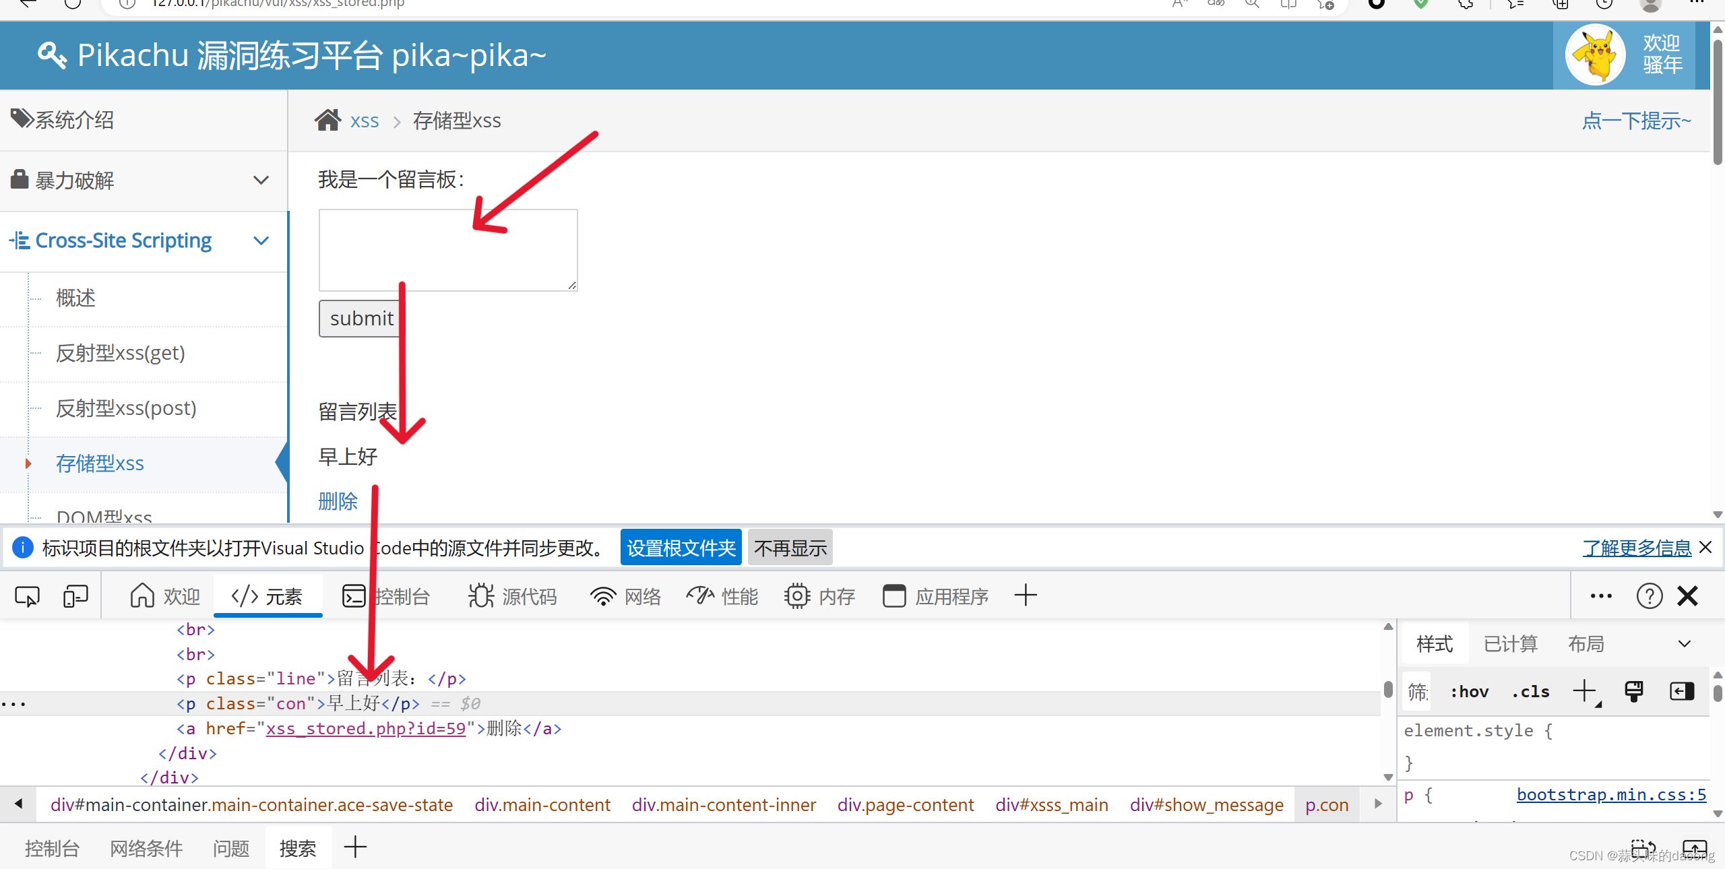This screenshot has width=1725, height=869.
Task: Click the inspect element picker icon
Action: point(27,596)
